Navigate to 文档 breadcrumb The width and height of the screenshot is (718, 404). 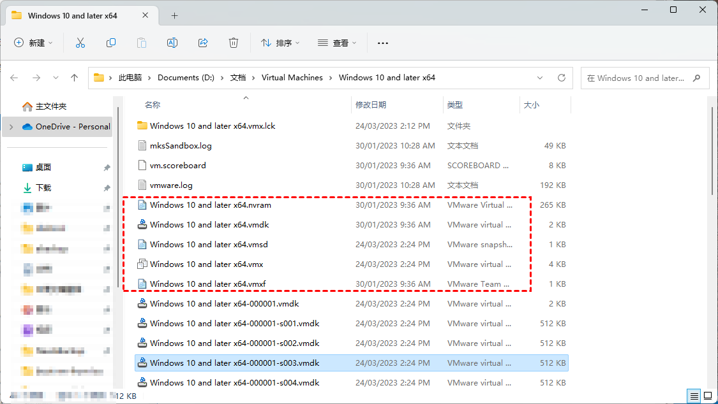[237, 78]
